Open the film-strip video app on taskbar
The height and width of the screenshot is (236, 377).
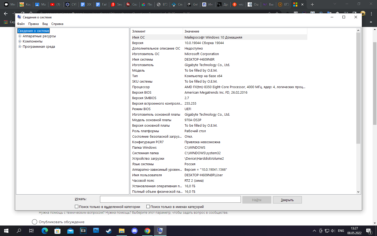point(83,231)
